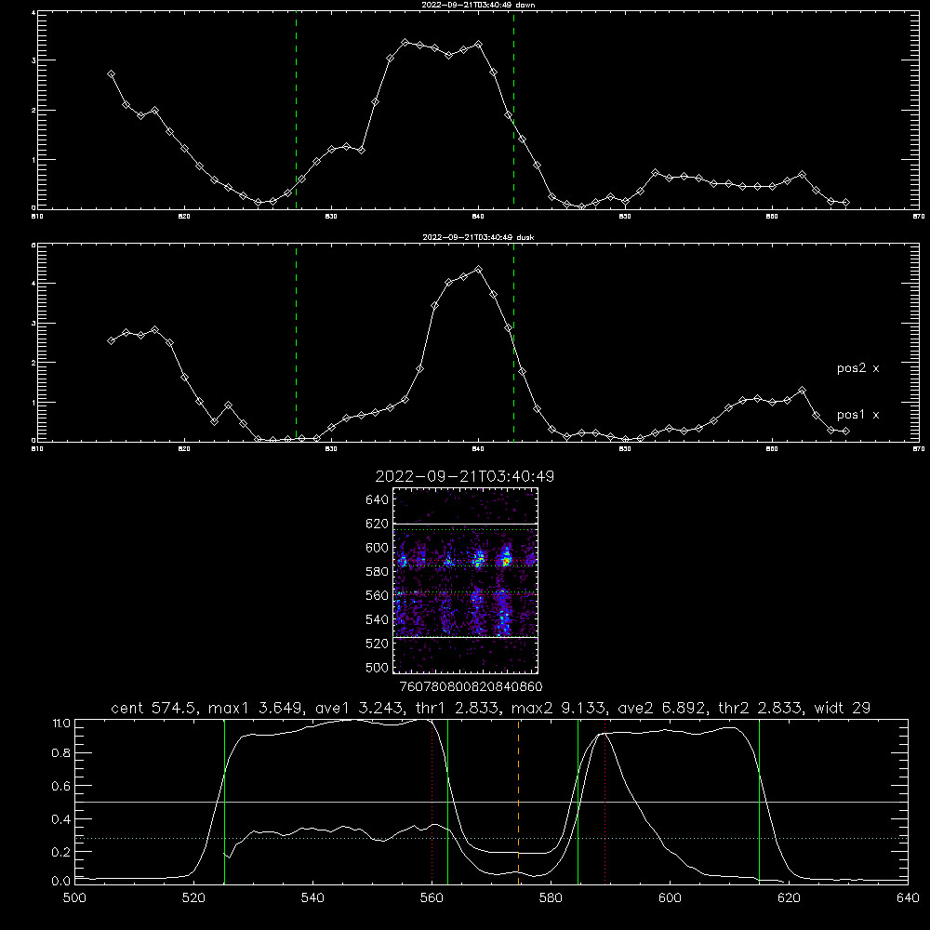Click the '2022-09-21T03:40:49 dusk' plot title
This screenshot has width=930, height=930.
click(478, 237)
